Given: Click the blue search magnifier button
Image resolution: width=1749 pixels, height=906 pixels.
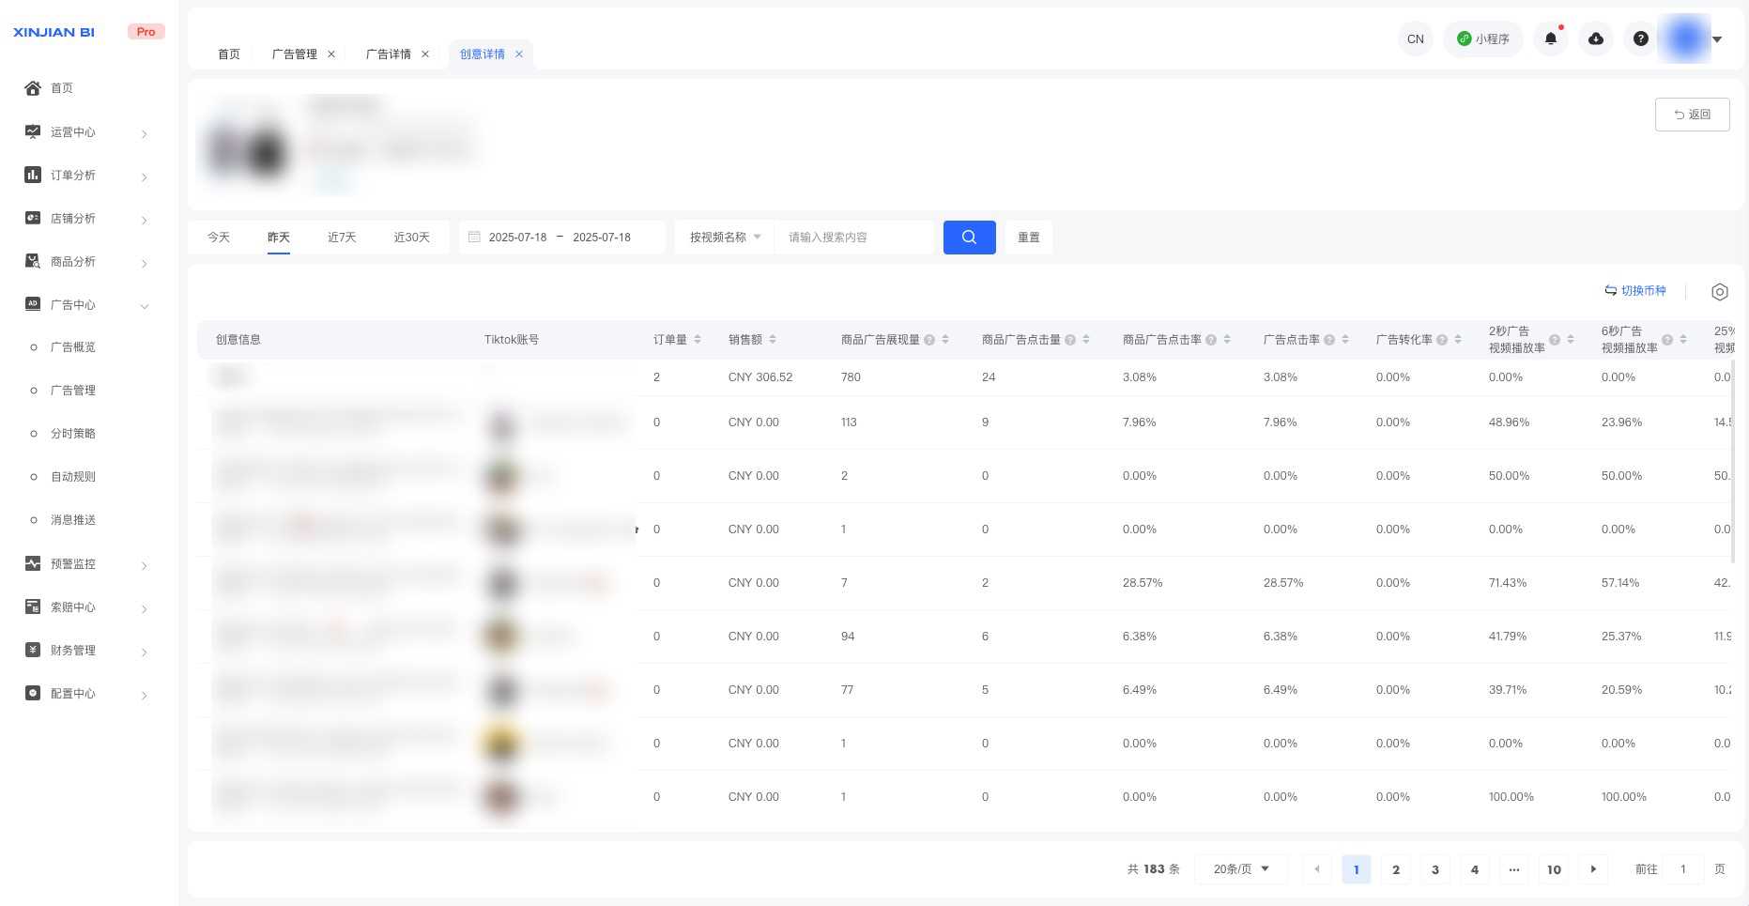Looking at the screenshot, I should [970, 237].
